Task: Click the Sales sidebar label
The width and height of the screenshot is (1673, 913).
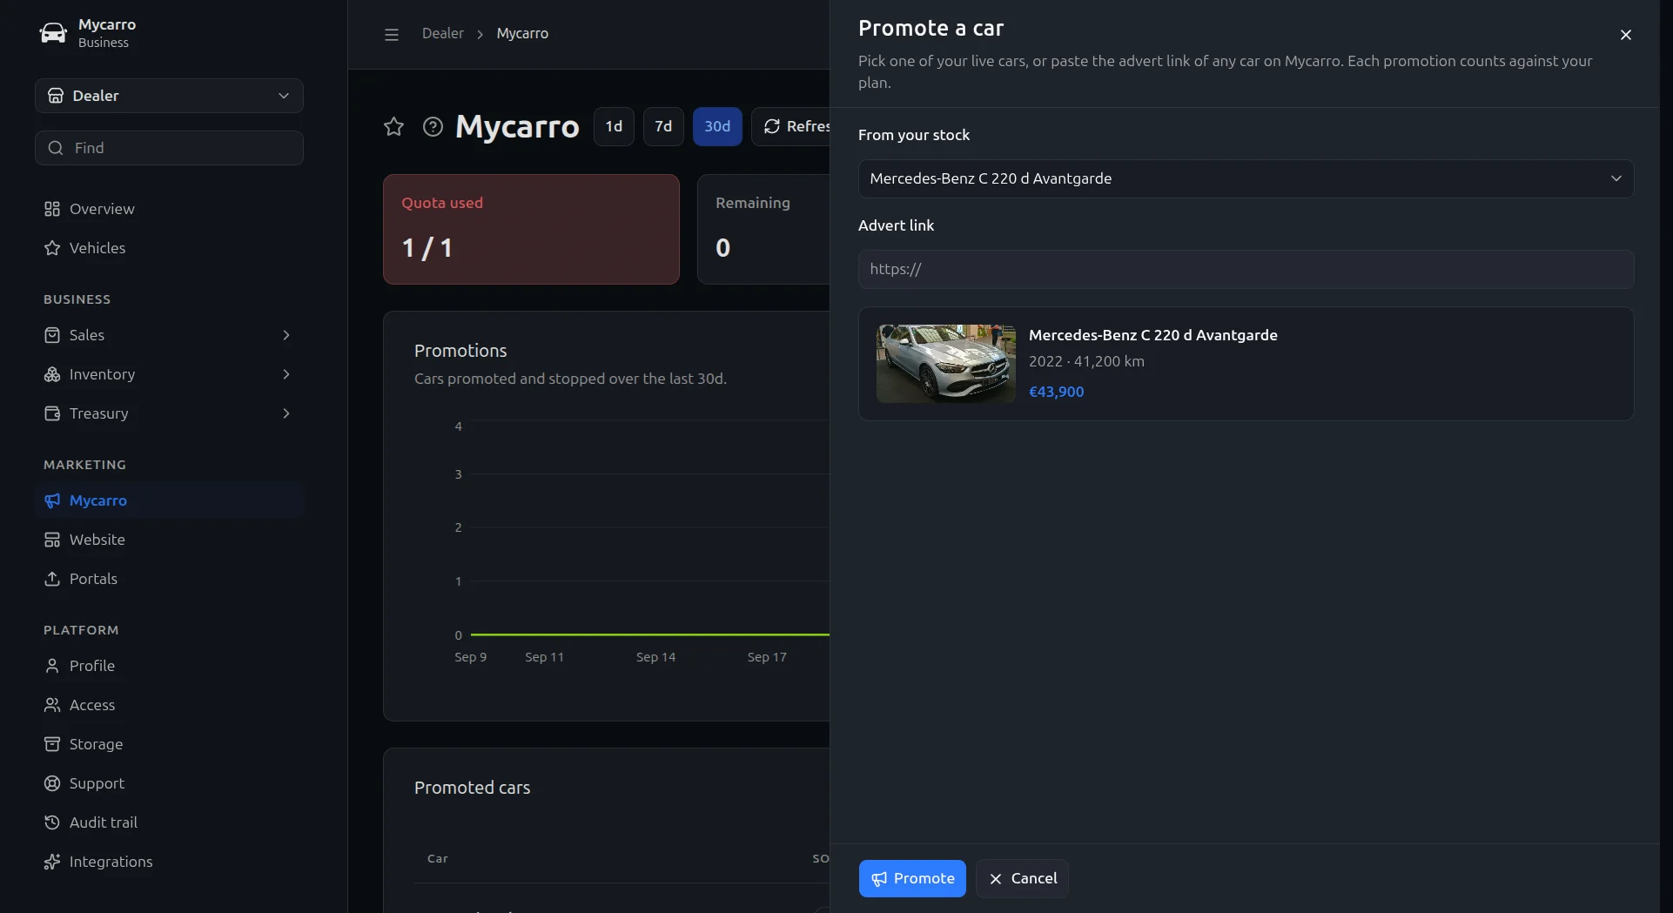Action: [87, 335]
